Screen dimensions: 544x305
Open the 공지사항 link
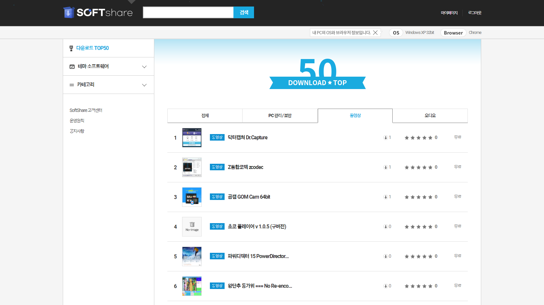pyautogui.click(x=77, y=131)
